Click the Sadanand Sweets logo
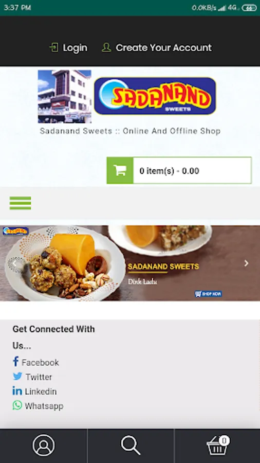Image resolution: width=260 pixels, height=463 pixels. (x=155, y=96)
